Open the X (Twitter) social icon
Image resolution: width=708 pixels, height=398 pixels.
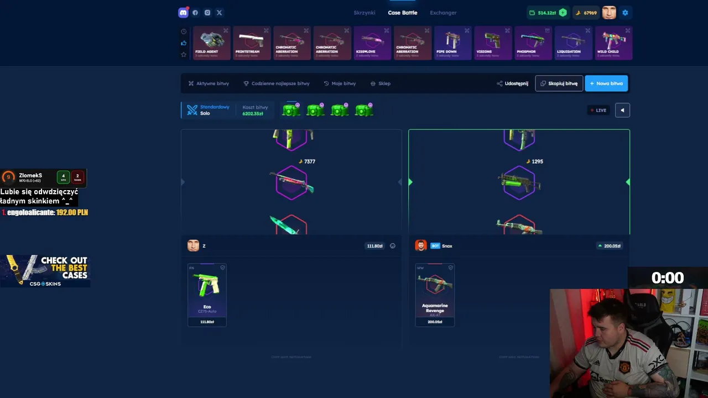220,13
